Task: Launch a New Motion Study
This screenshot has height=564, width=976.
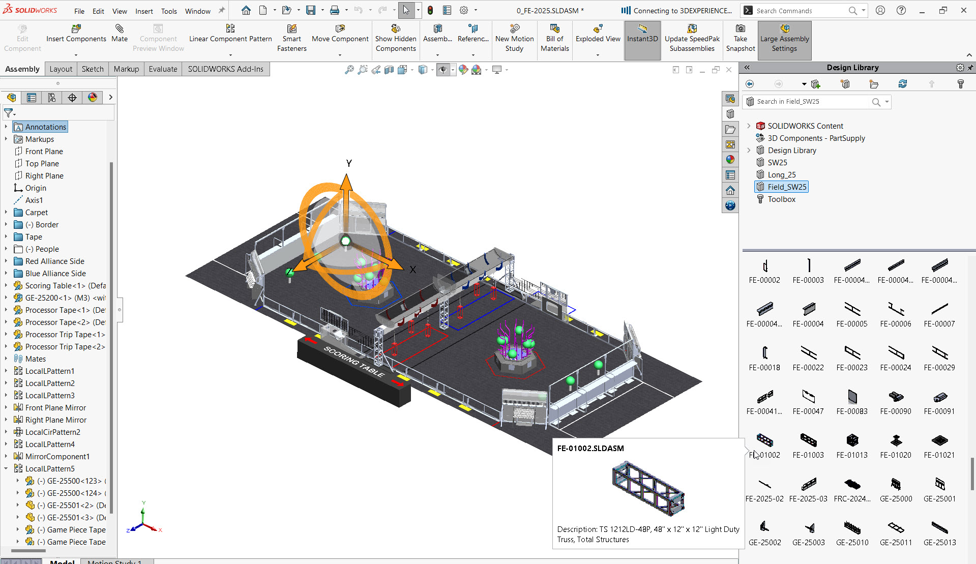Action: [x=514, y=36]
